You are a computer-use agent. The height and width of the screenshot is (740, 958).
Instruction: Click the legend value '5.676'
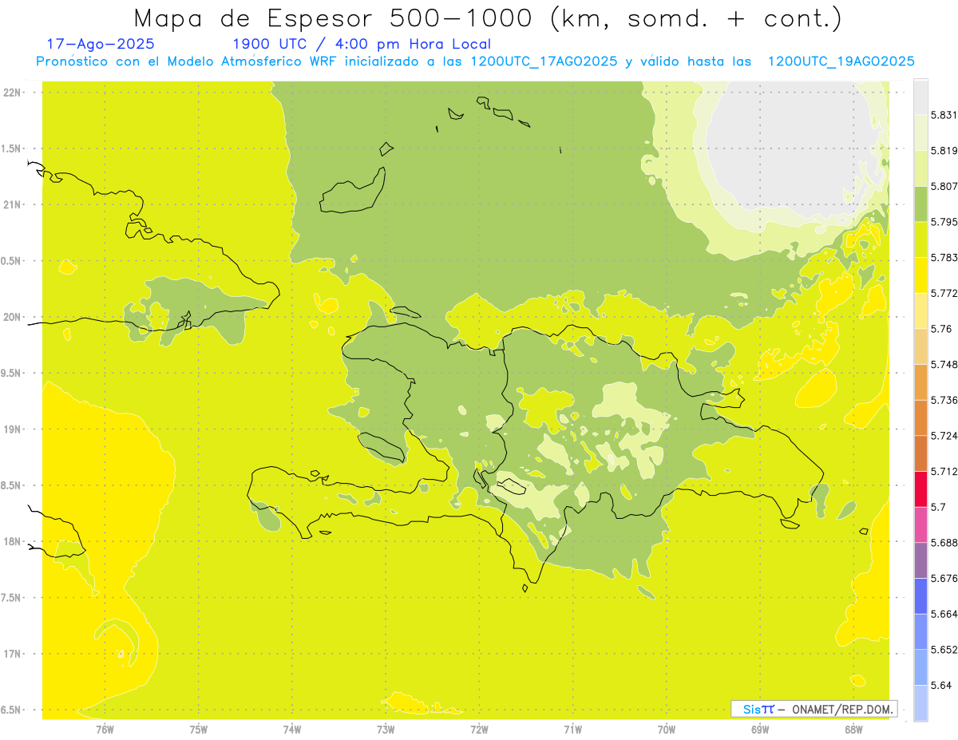point(944,578)
